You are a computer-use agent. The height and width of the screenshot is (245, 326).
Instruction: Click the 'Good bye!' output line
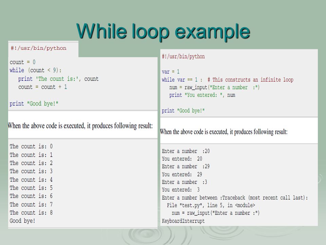(22, 221)
